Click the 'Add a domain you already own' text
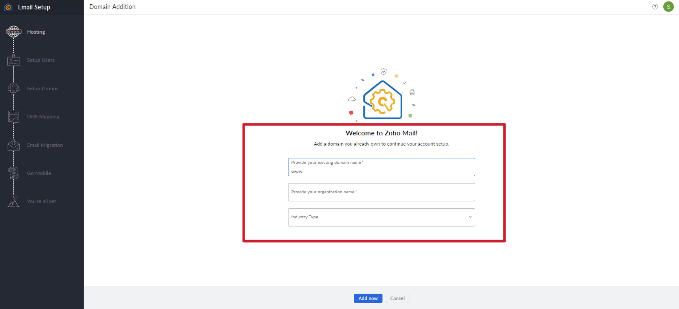Viewport: 679px width, 309px height. [381, 144]
